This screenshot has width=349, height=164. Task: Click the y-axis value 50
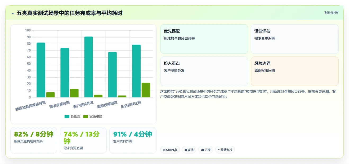(29, 64)
